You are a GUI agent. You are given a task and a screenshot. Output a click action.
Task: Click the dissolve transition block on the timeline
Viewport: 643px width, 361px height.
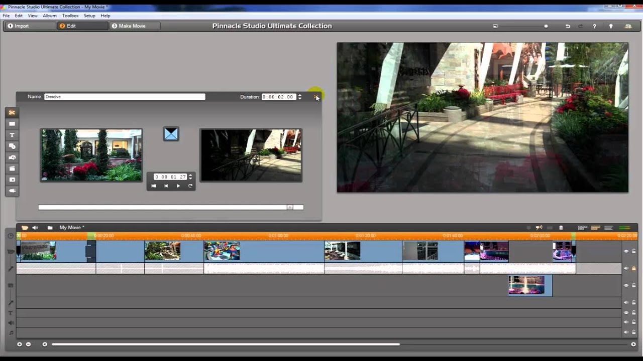coord(91,251)
